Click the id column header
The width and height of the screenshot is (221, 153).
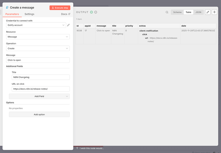[79, 26]
